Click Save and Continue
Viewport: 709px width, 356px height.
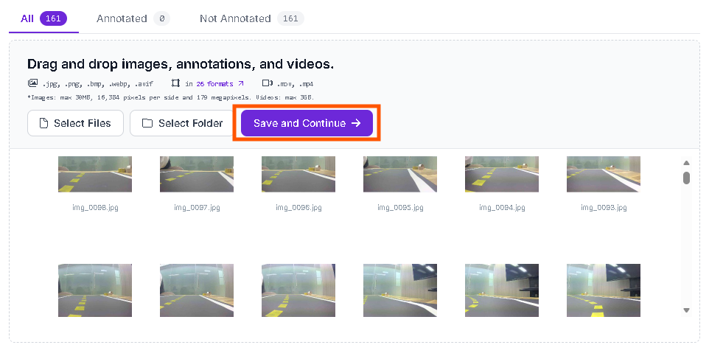tap(307, 123)
